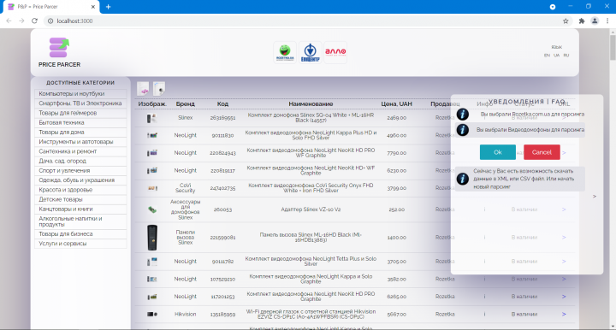The height and width of the screenshot is (330, 616).
Task: Confirm with the Ok button
Action: pyautogui.click(x=498, y=152)
